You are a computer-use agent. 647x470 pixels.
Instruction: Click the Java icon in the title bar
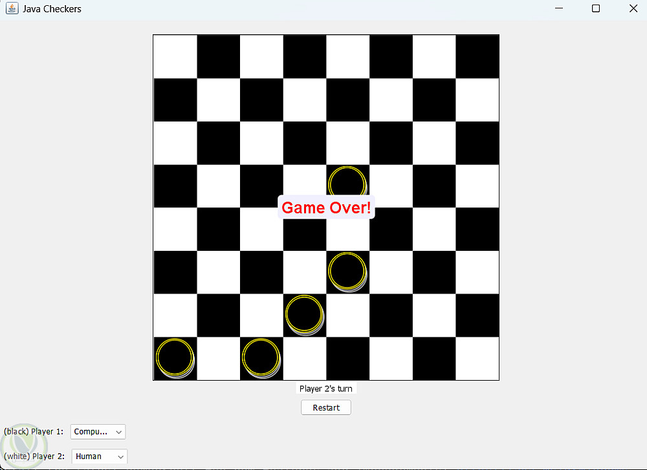point(12,8)
